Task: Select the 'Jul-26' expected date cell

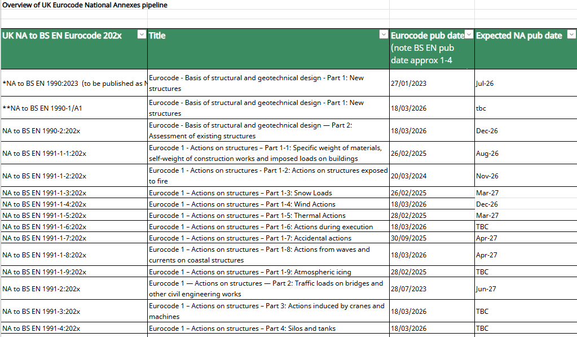Action: tap(526, 83)
